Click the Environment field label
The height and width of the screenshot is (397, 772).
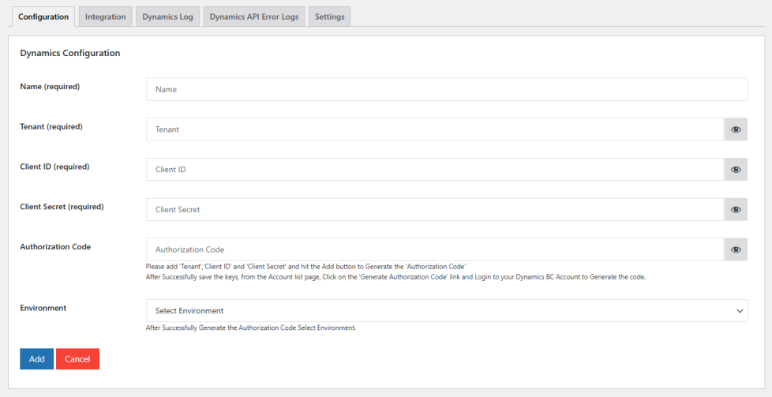(43, 308)
